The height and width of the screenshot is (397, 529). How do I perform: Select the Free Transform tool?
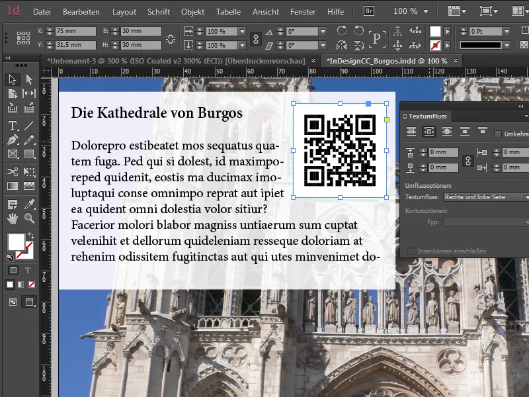29,172
